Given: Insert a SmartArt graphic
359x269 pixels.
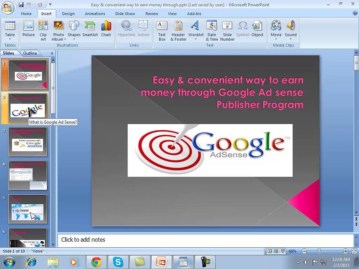Looking at the screenshot, I should [x=90, y=29].
